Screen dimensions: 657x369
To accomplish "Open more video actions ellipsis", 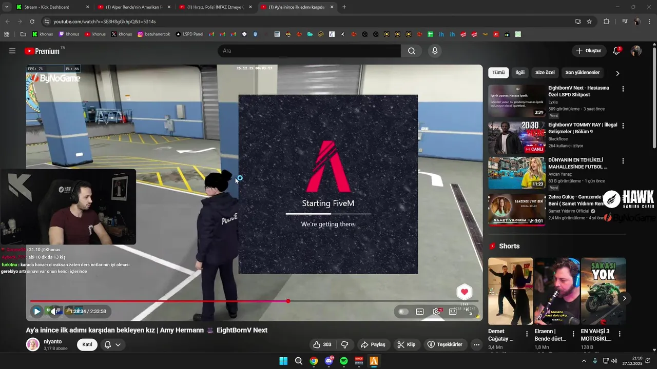I will [x=477, y=344].
